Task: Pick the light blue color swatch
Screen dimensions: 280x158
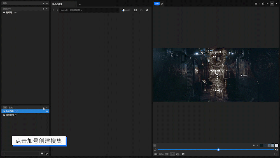Action: coord(273,145)
